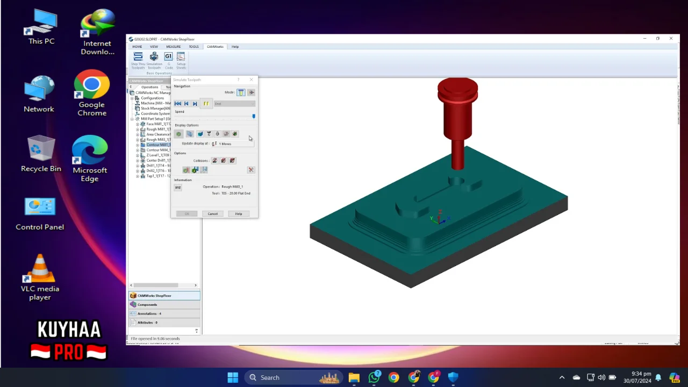Open Step Thru Toolpath in ribbon
Image resolution: width=688 pixels, height=387 pixels.
point(138,60)
